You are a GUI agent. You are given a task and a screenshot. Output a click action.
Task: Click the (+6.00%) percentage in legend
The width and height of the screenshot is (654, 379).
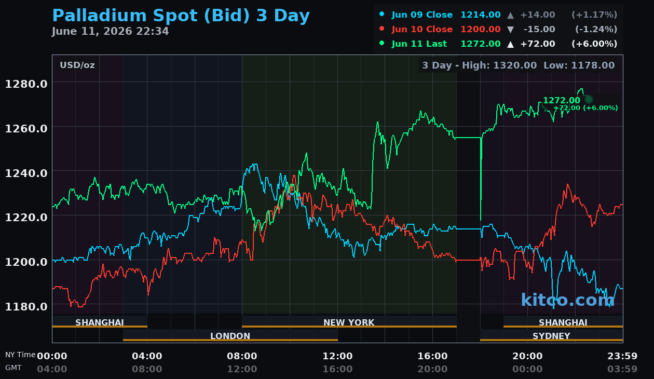[594, 44]
